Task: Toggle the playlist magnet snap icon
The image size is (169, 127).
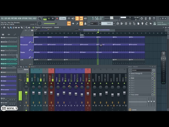Action: click(x=4, y=28)
